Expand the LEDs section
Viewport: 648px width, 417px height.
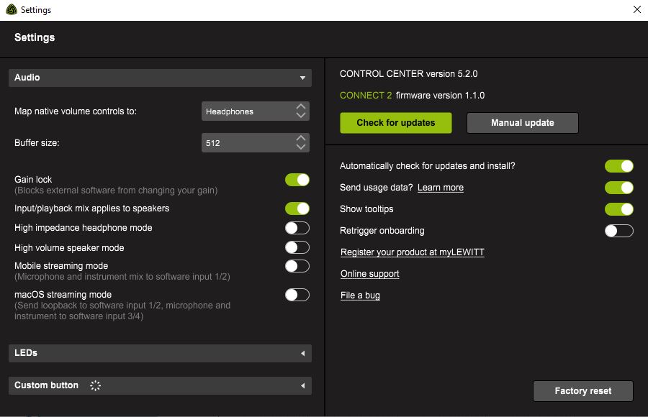tap(303, 353)
